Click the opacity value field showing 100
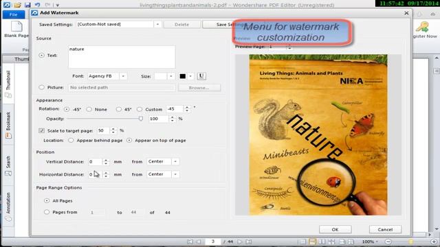The image size is (440, 247). point(159,119)
